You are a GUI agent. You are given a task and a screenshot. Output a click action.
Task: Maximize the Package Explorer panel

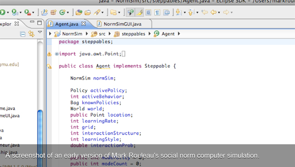39,23
